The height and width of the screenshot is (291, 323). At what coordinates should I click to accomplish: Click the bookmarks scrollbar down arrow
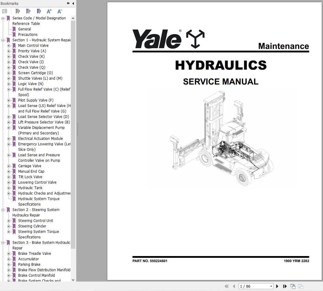[73, 280]
